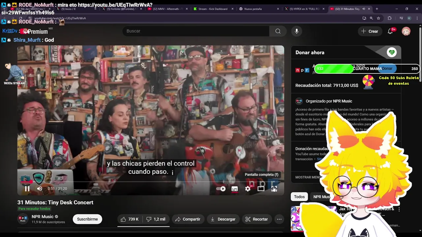Mute the tab using its speaker icon
The image size is (422, 237).
(x=364, y=9)
